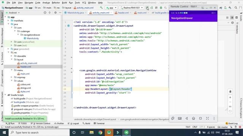
Task: Toggle Device File Explorer side tab
Action: (241, 108)
